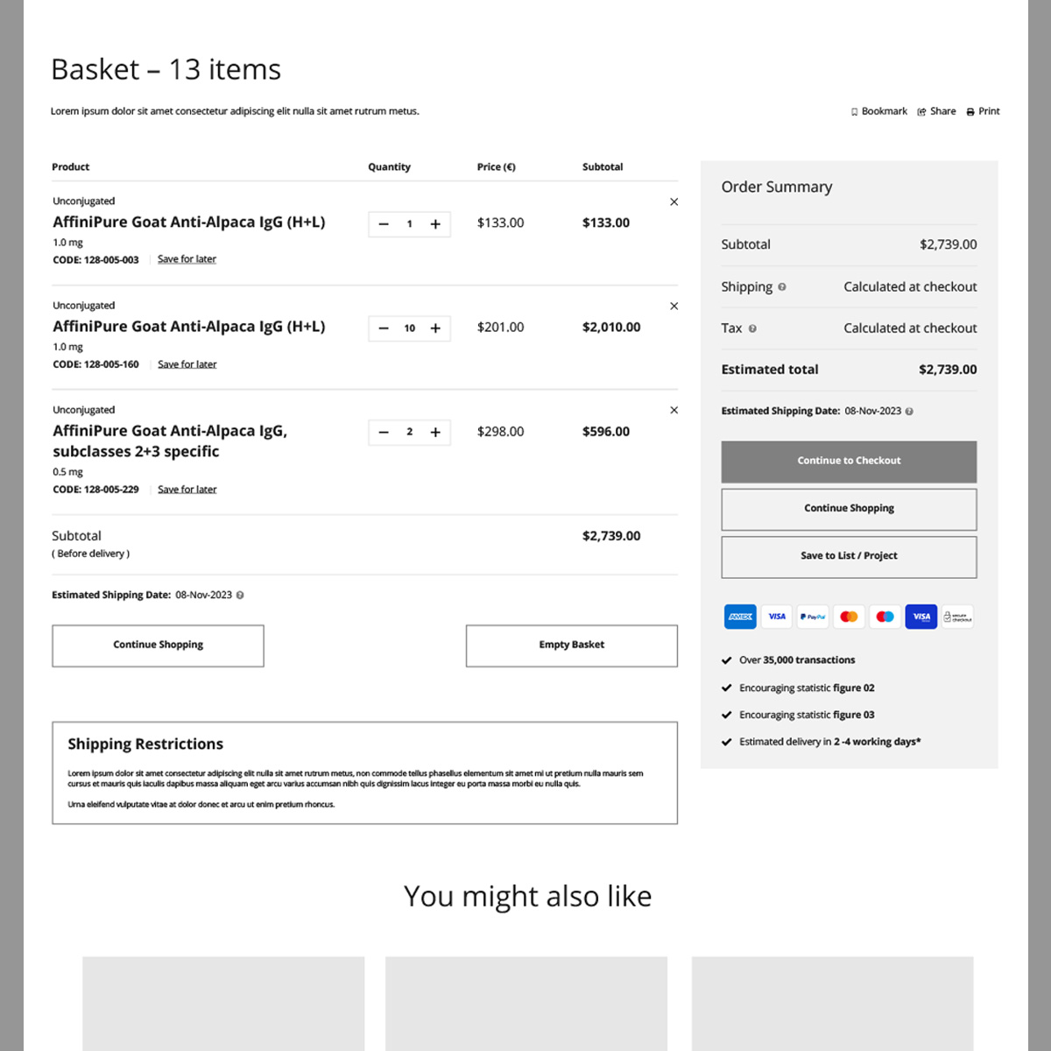Click quantity field of the $298.00 product

point(409,432)
